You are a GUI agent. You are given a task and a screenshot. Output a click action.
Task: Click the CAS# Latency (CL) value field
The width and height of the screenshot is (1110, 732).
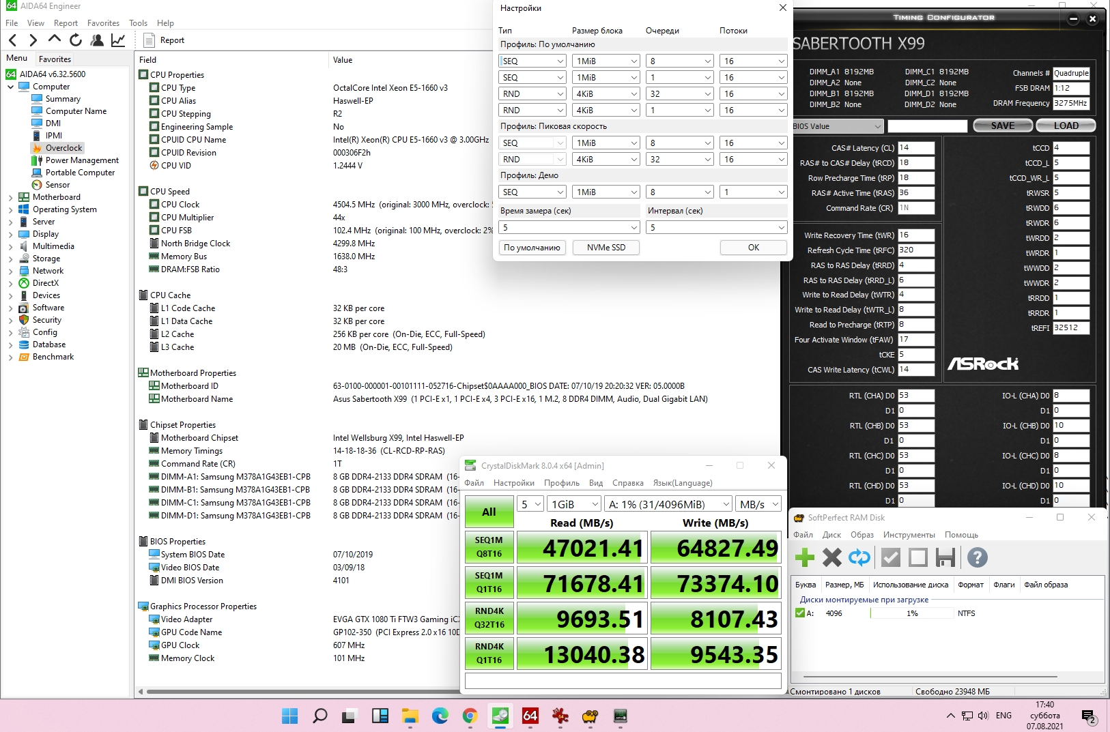916,148
